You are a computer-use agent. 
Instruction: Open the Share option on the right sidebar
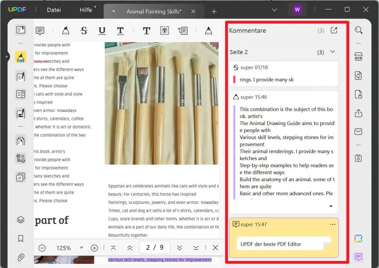point(358,113)
